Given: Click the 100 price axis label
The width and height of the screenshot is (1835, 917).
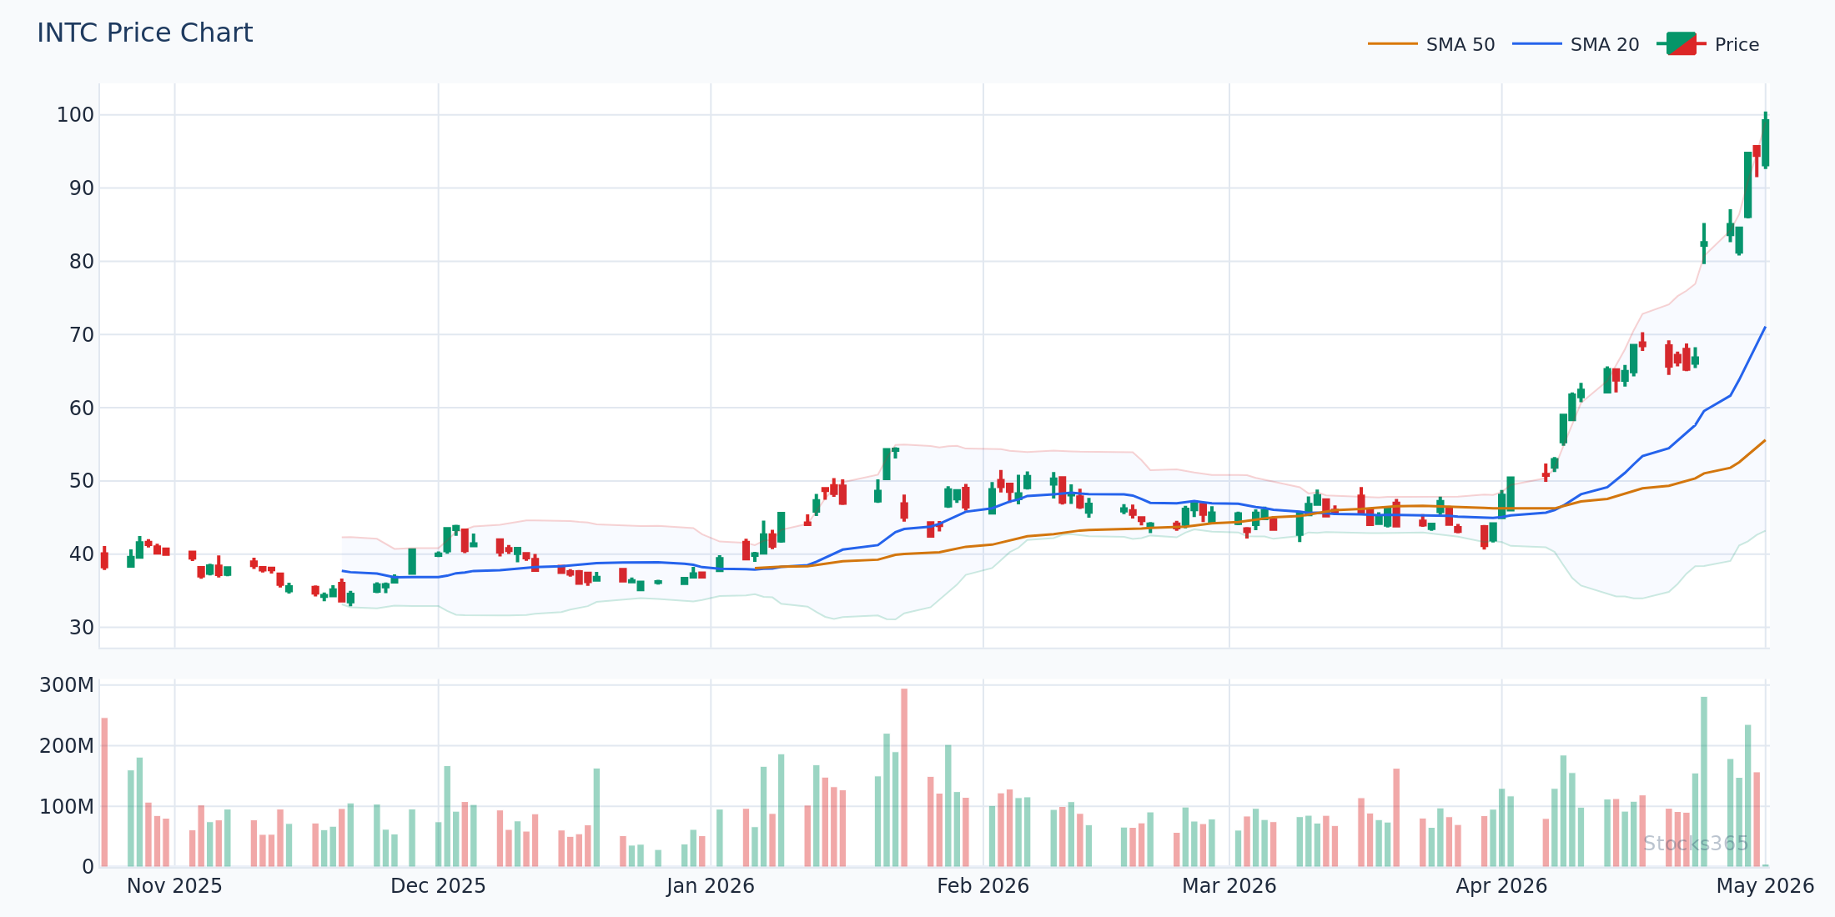Looking at the screenshot, I should [75, 115].
